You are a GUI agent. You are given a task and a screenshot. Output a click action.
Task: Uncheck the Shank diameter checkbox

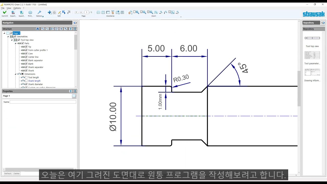point(26,84)
